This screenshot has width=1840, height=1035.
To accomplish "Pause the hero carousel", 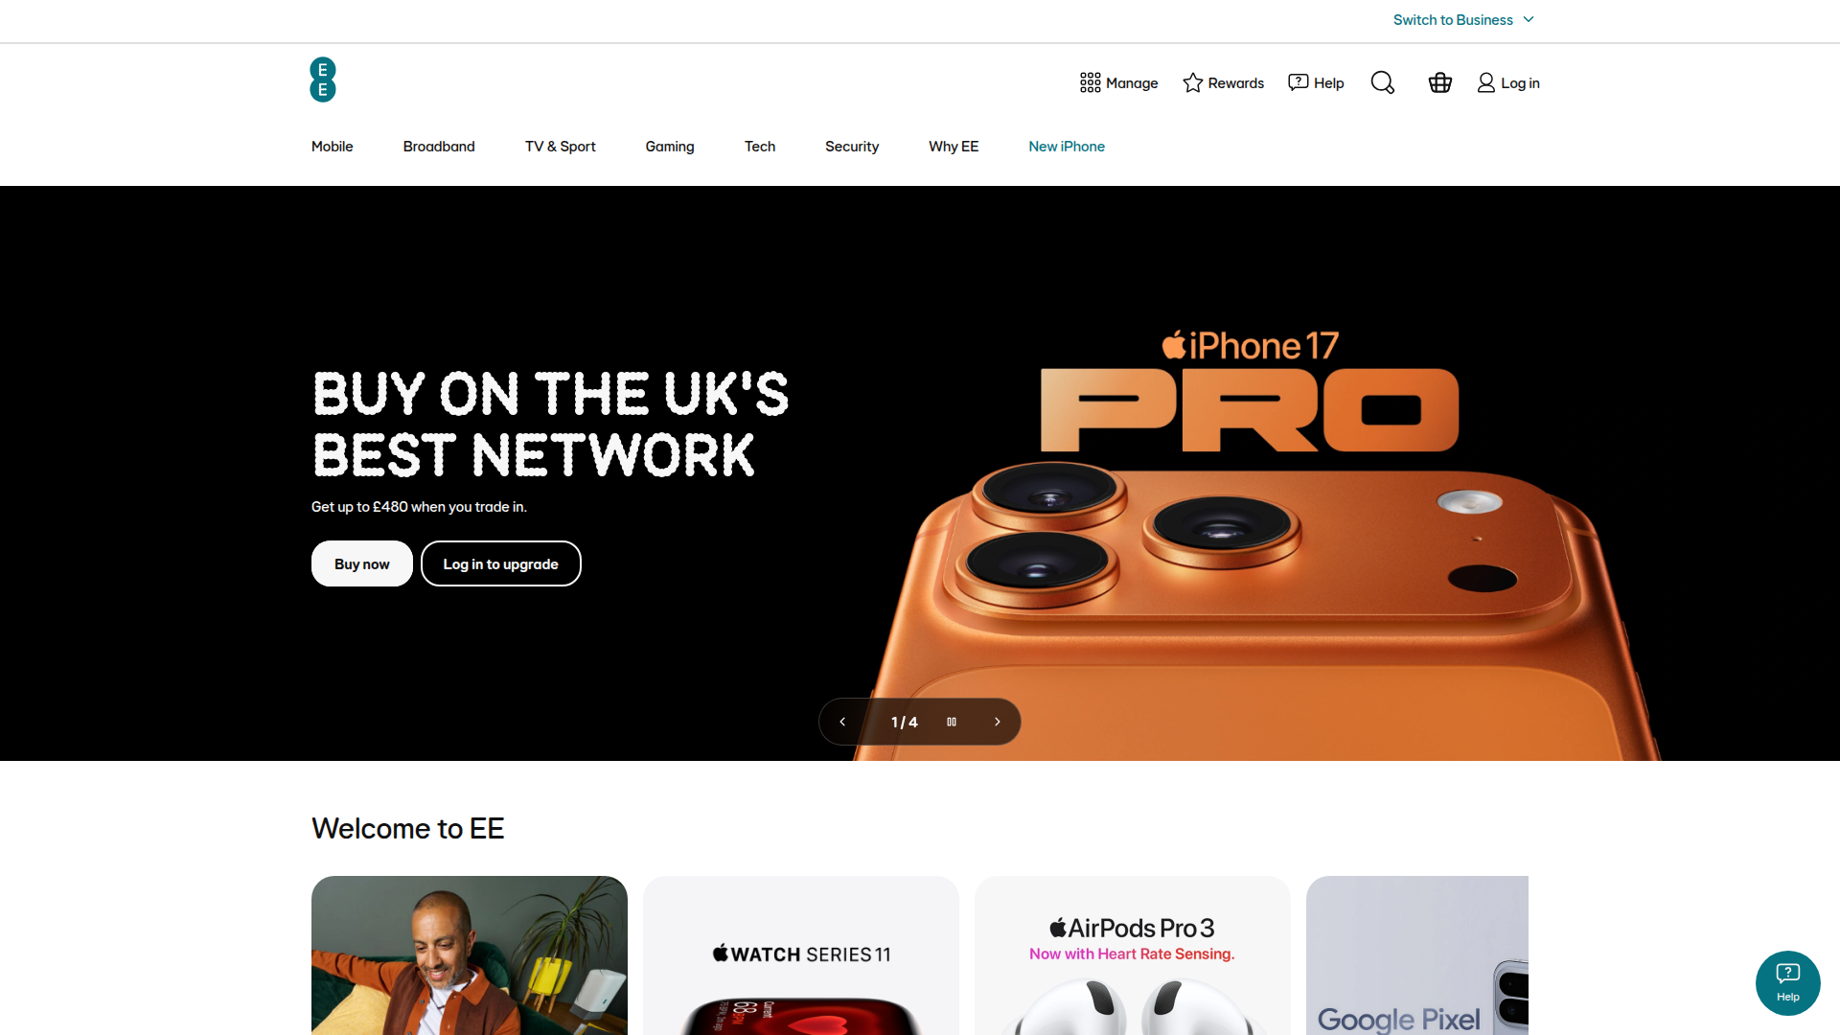I will point(952,722).
